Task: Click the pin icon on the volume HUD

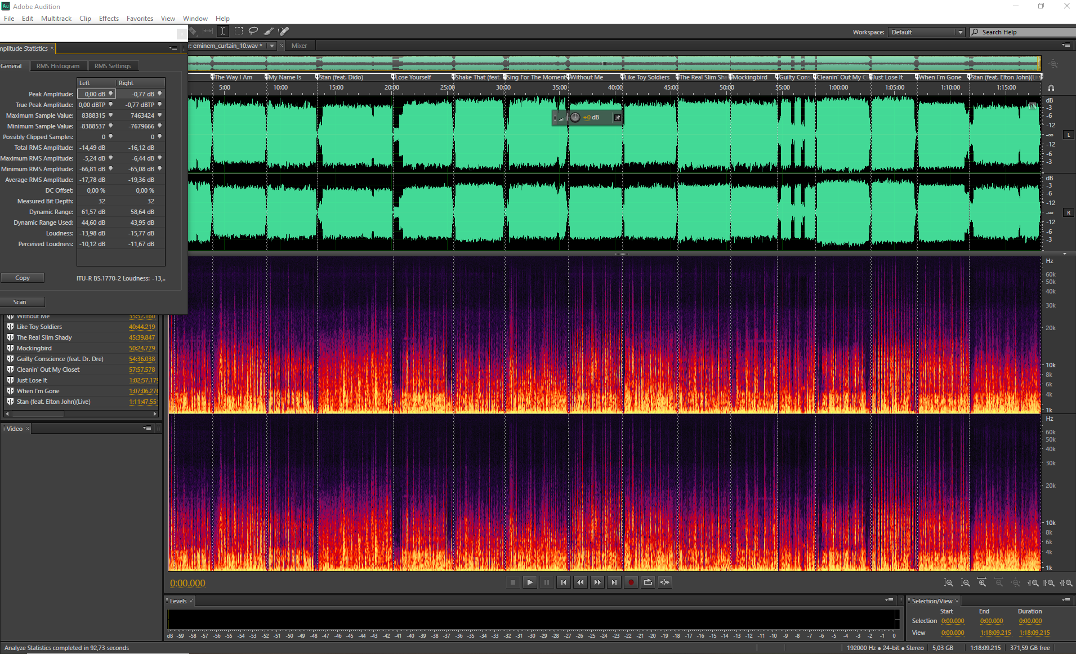Action: [618, 118]
